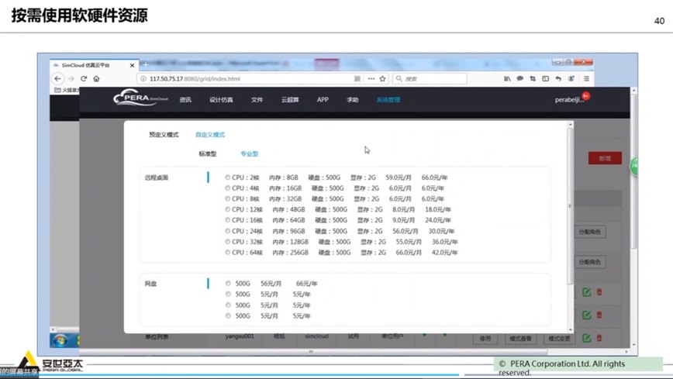This screenshot has width=673, height=379.
Task: Click the browser reload button
Action: pyautogui.click(x=84, y=79)
